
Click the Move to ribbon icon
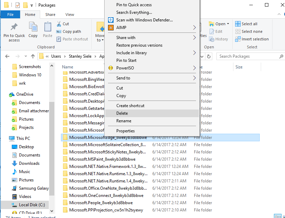click(x=100, y=27)
